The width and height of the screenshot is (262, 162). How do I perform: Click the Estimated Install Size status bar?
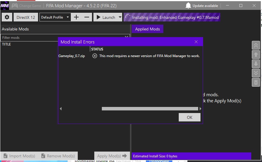pos(191,156)
